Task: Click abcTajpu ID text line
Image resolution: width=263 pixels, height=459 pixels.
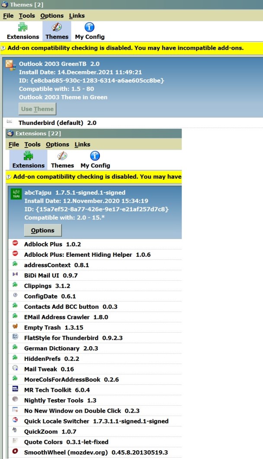Action: [96, 209]
